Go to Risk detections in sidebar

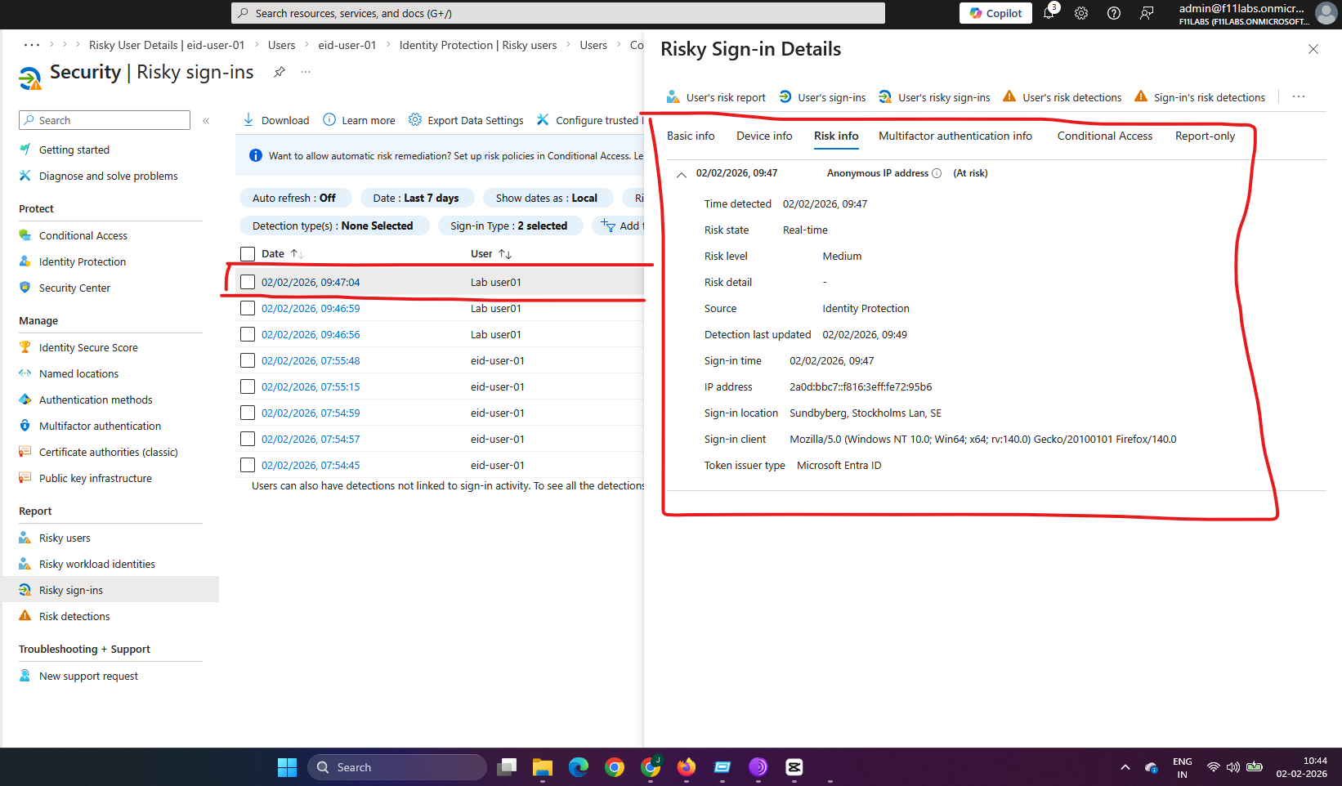(x=74, y=616)
